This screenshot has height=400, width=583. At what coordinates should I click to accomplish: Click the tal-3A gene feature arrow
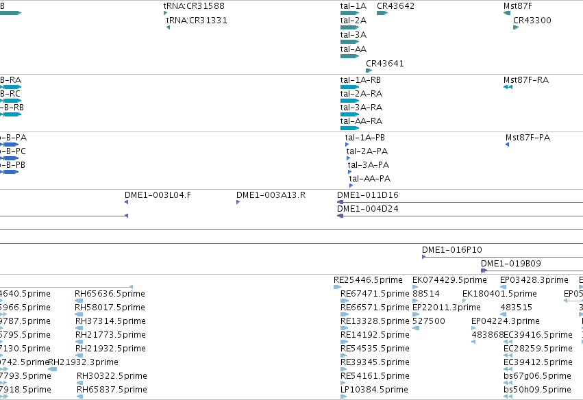pyautogui.click(x=349, y=42)
